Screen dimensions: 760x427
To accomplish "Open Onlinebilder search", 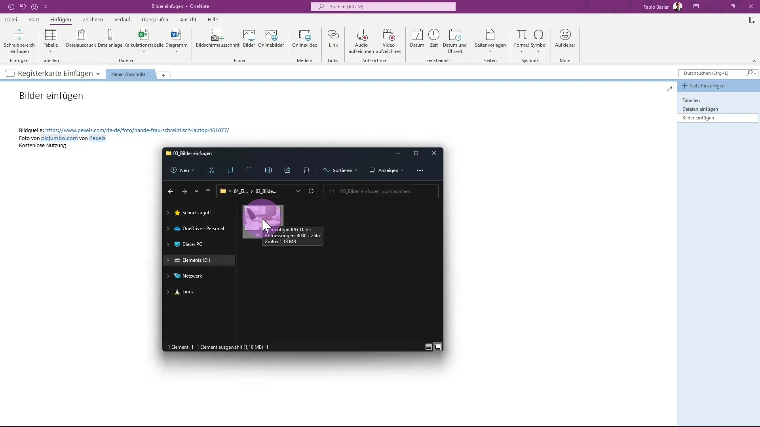I will 271,38.
